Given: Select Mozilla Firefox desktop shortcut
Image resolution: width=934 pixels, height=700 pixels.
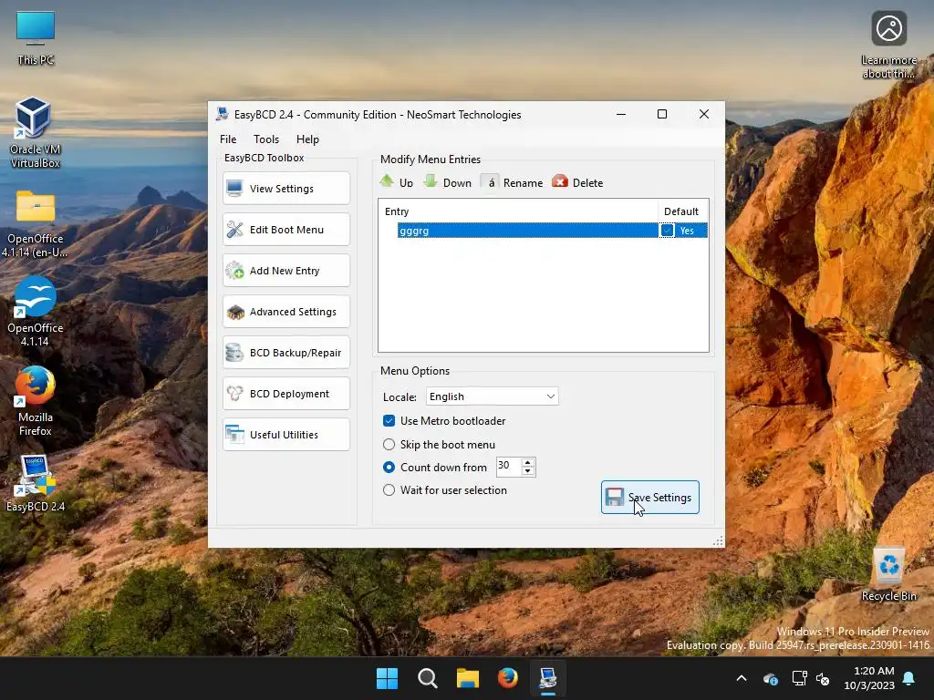Looking at the screenshot, I should coord(36,401).
